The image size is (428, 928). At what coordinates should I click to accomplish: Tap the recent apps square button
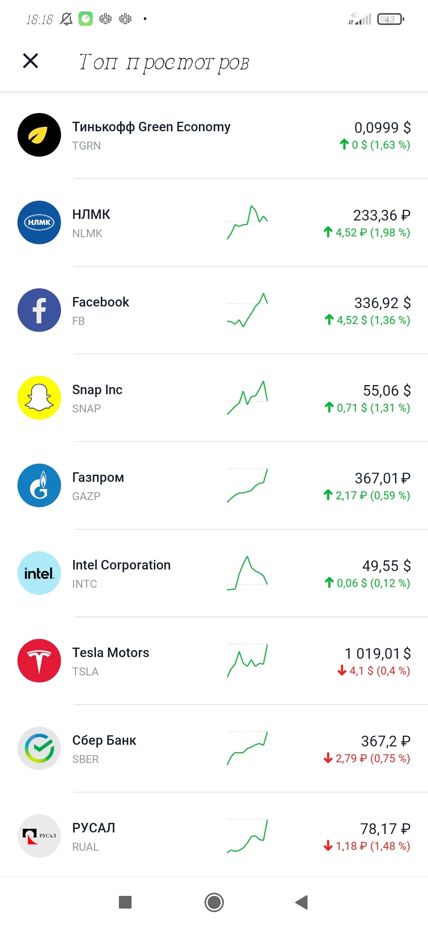(x=125, y=902)
